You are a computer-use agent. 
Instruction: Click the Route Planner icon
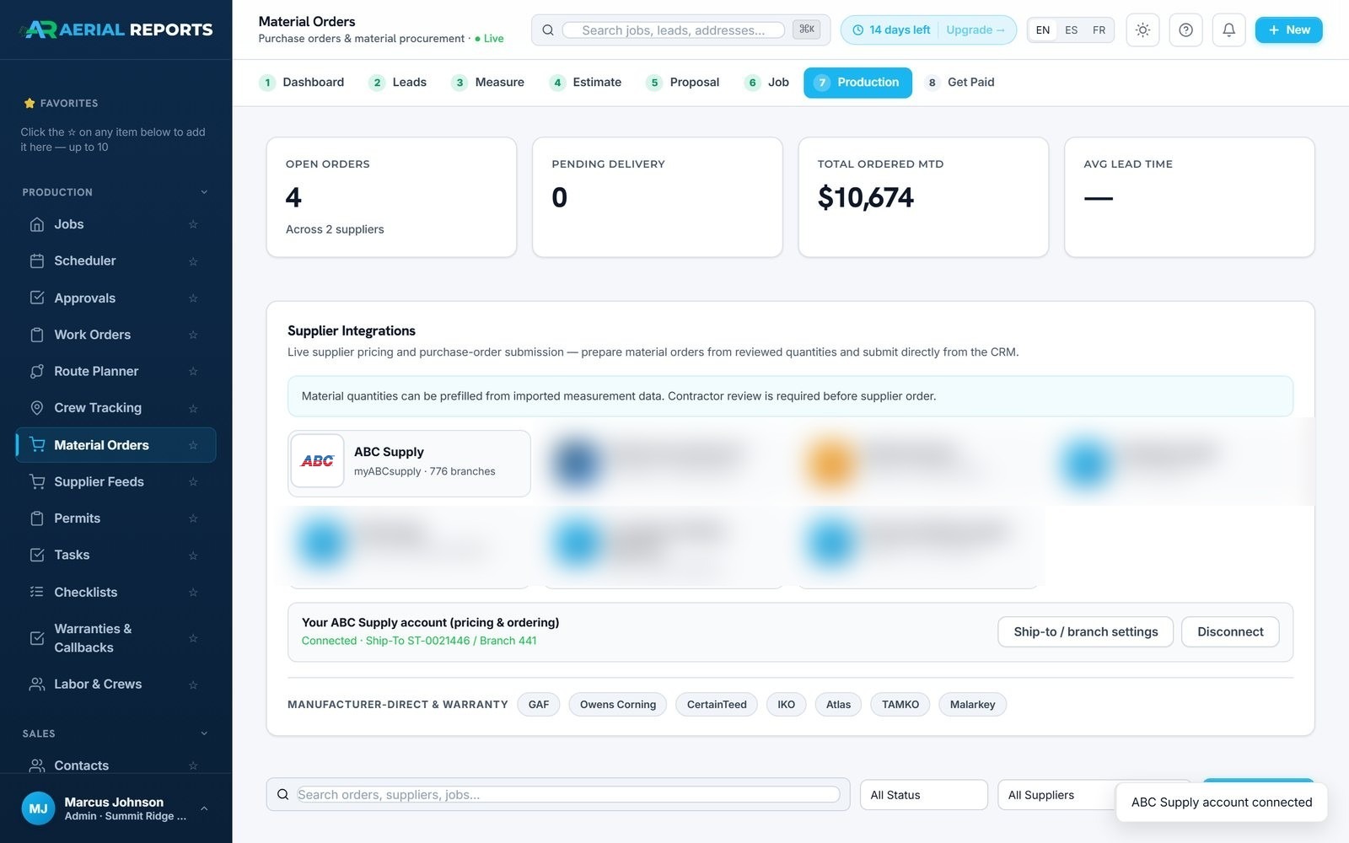coord(37,372)
